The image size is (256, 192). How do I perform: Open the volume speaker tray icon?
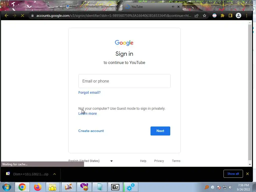tap(230, 187)
